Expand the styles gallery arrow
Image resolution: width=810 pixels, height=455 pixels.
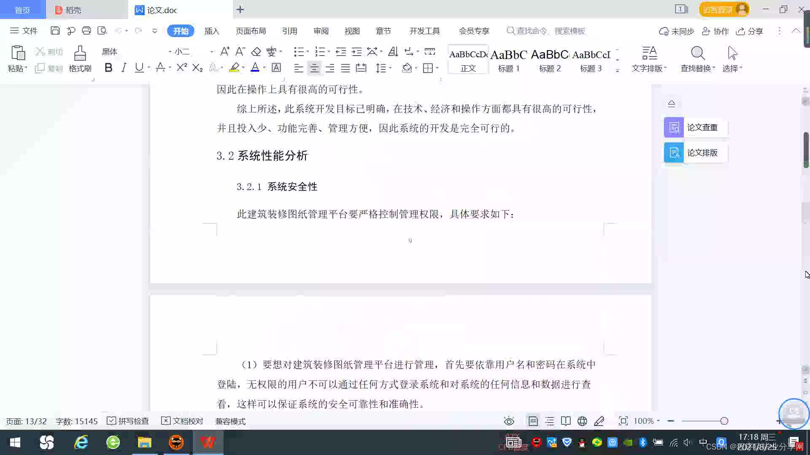(618, 70)
